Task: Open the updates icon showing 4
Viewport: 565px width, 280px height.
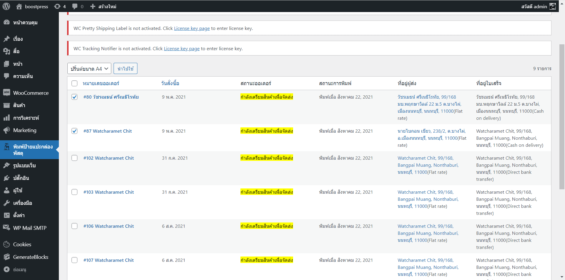Action: click(x=57, y=6)
